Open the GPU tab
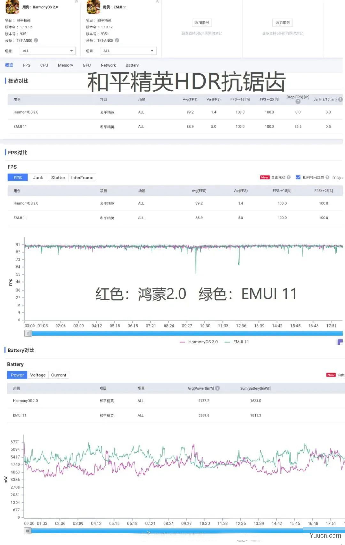The image size is (345, 545). 87,65
